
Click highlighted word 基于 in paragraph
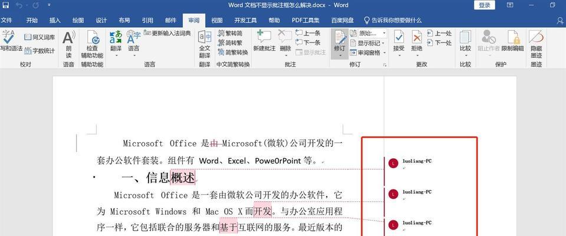pos(229,227)
